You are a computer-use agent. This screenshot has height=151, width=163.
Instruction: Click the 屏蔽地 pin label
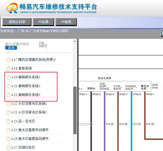click(x=91, y=88)
